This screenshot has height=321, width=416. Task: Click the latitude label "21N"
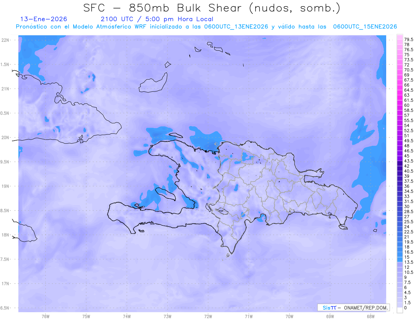point(6,89)
